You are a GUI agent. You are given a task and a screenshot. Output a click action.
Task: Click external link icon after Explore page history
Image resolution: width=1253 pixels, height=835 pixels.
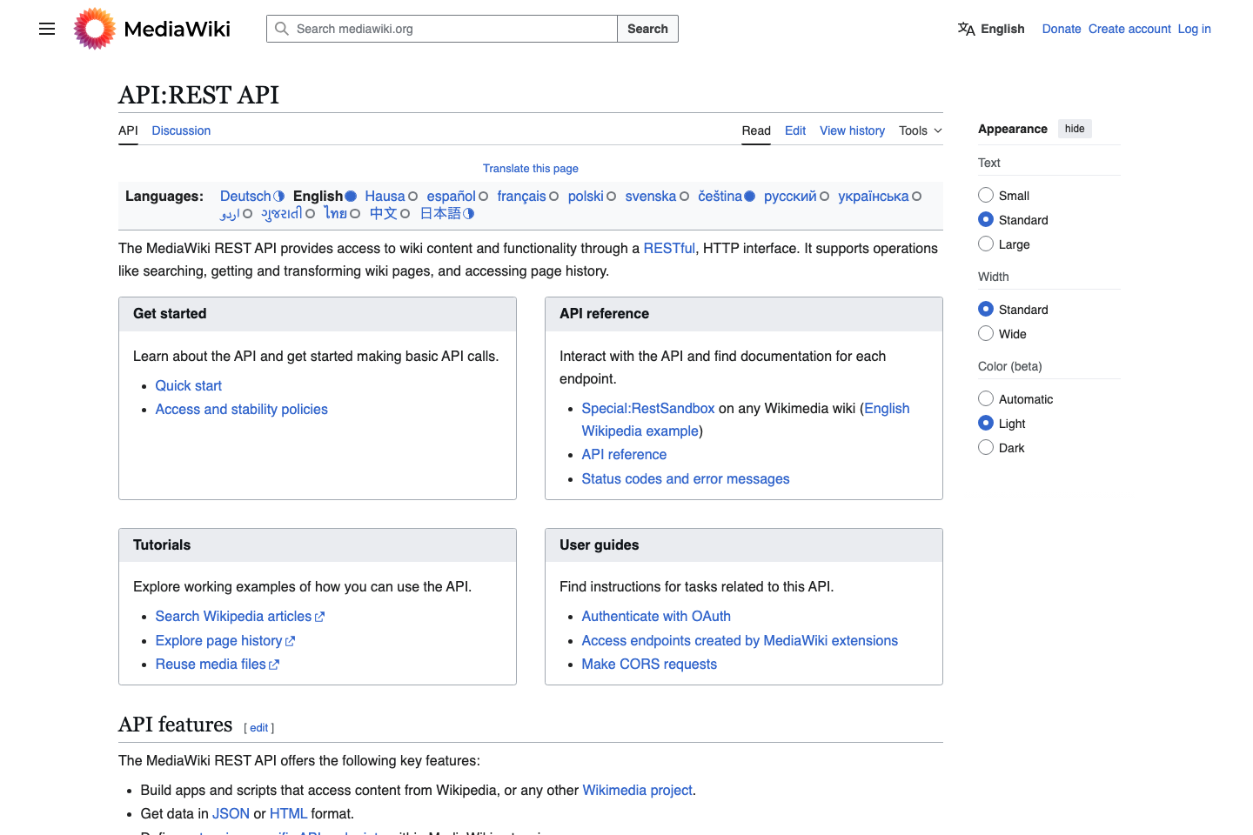coord(290,641)
